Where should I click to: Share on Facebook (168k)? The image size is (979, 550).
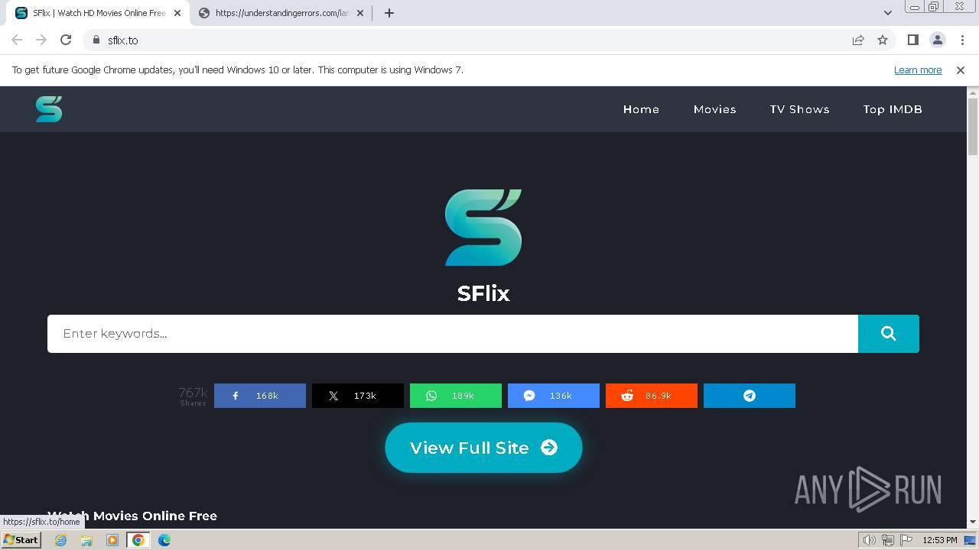260,396
